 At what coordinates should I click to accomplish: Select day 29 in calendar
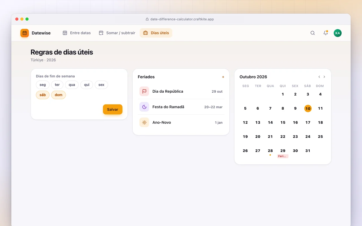pos(283,151)
